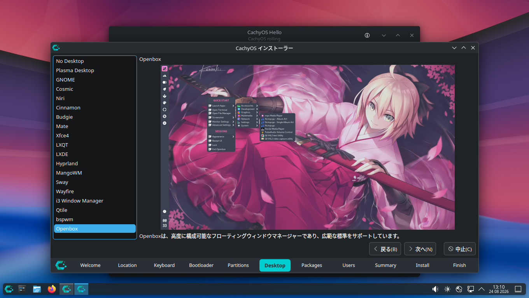
Task: Click the Openbox desktop preview image
Action: (308, 147)
